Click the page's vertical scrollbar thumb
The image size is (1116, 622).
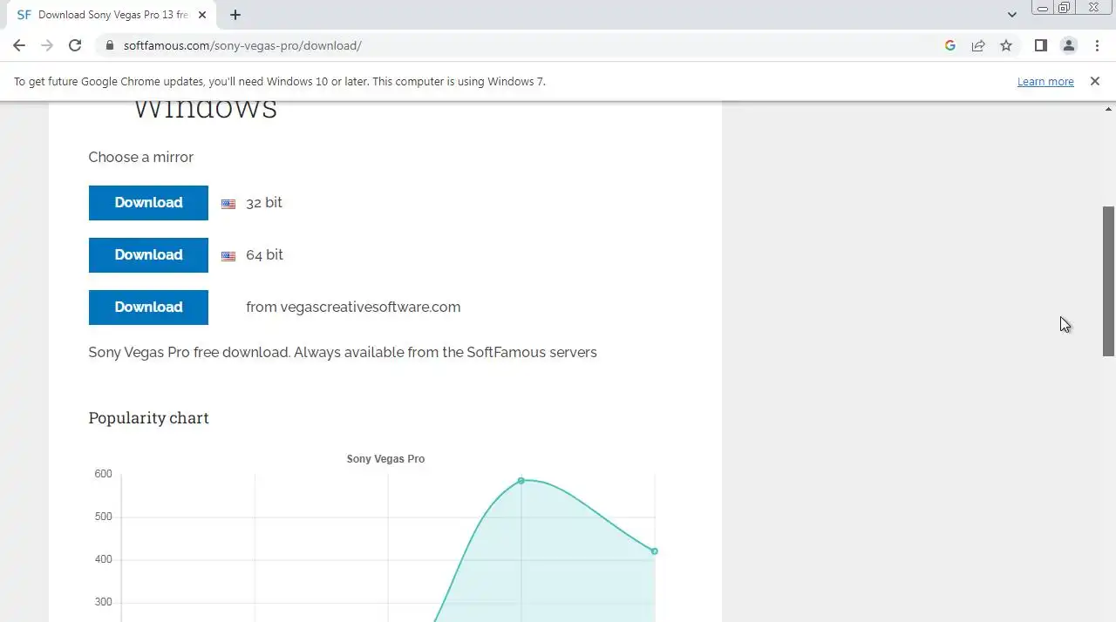(1108, 281)
